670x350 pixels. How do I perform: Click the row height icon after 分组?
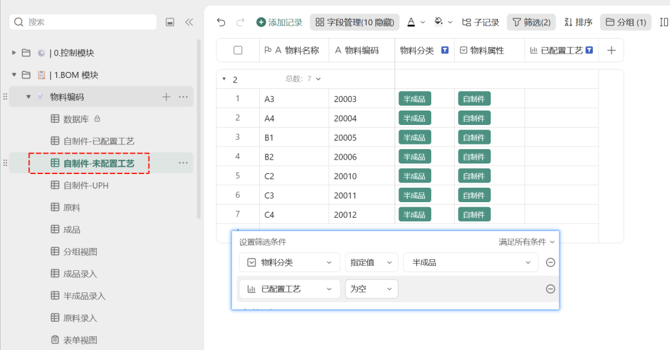click(x=663, y=22)
